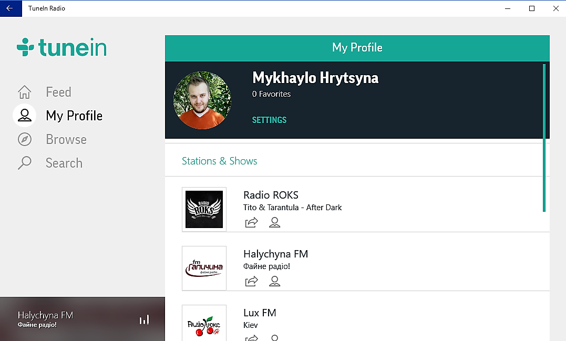Click the green vertical scrollbar
Image resolution: width=566 pixels, height=341 pixels.
click(x=544, y=138)
